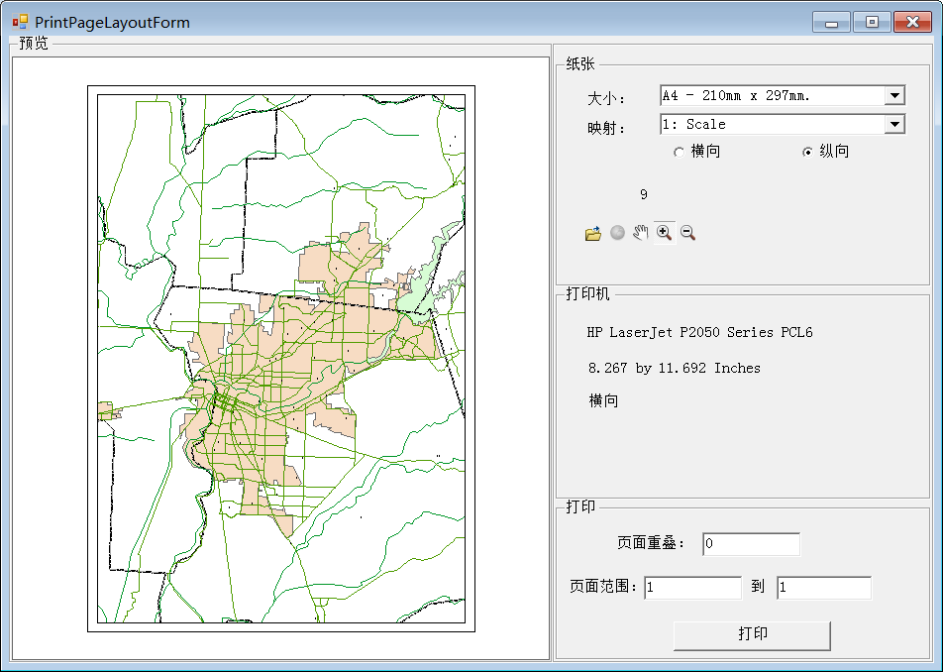Click the open folder icon
The height and width of the screenshot is (672, 943).
tap(593, 234)
